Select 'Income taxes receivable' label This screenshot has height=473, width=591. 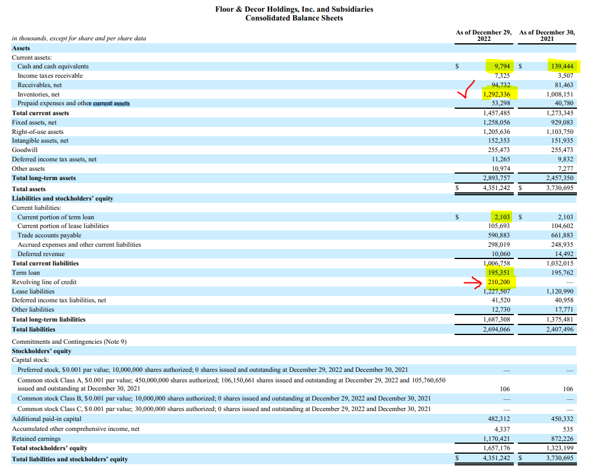click(50, 75)
